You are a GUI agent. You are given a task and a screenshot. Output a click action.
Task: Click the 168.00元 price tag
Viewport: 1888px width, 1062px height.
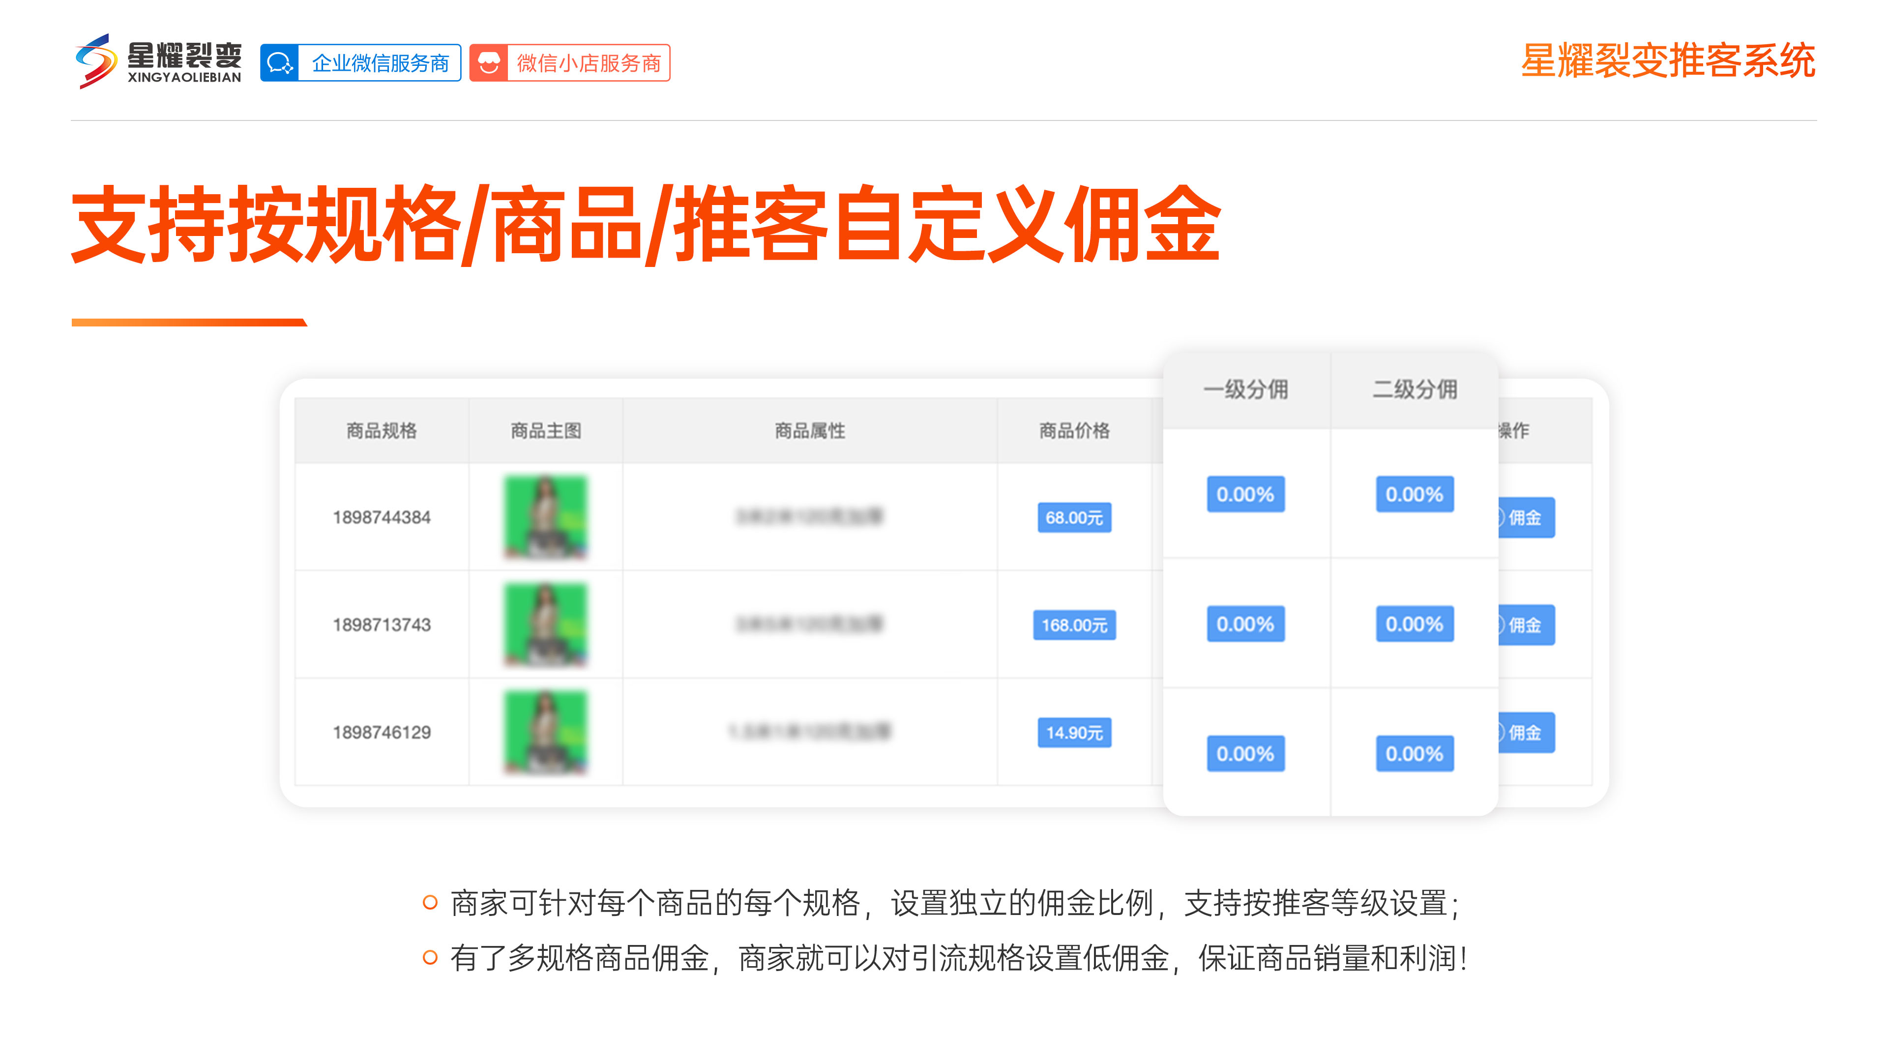[x=1074, y=625]
